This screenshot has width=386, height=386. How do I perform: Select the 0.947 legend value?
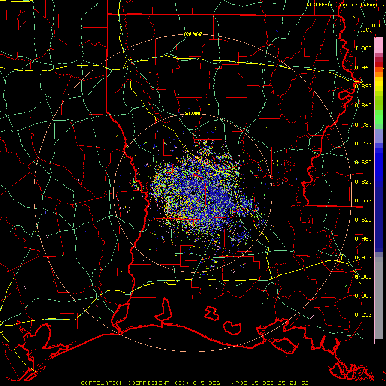pyautogui.click(x=363, y=67)
